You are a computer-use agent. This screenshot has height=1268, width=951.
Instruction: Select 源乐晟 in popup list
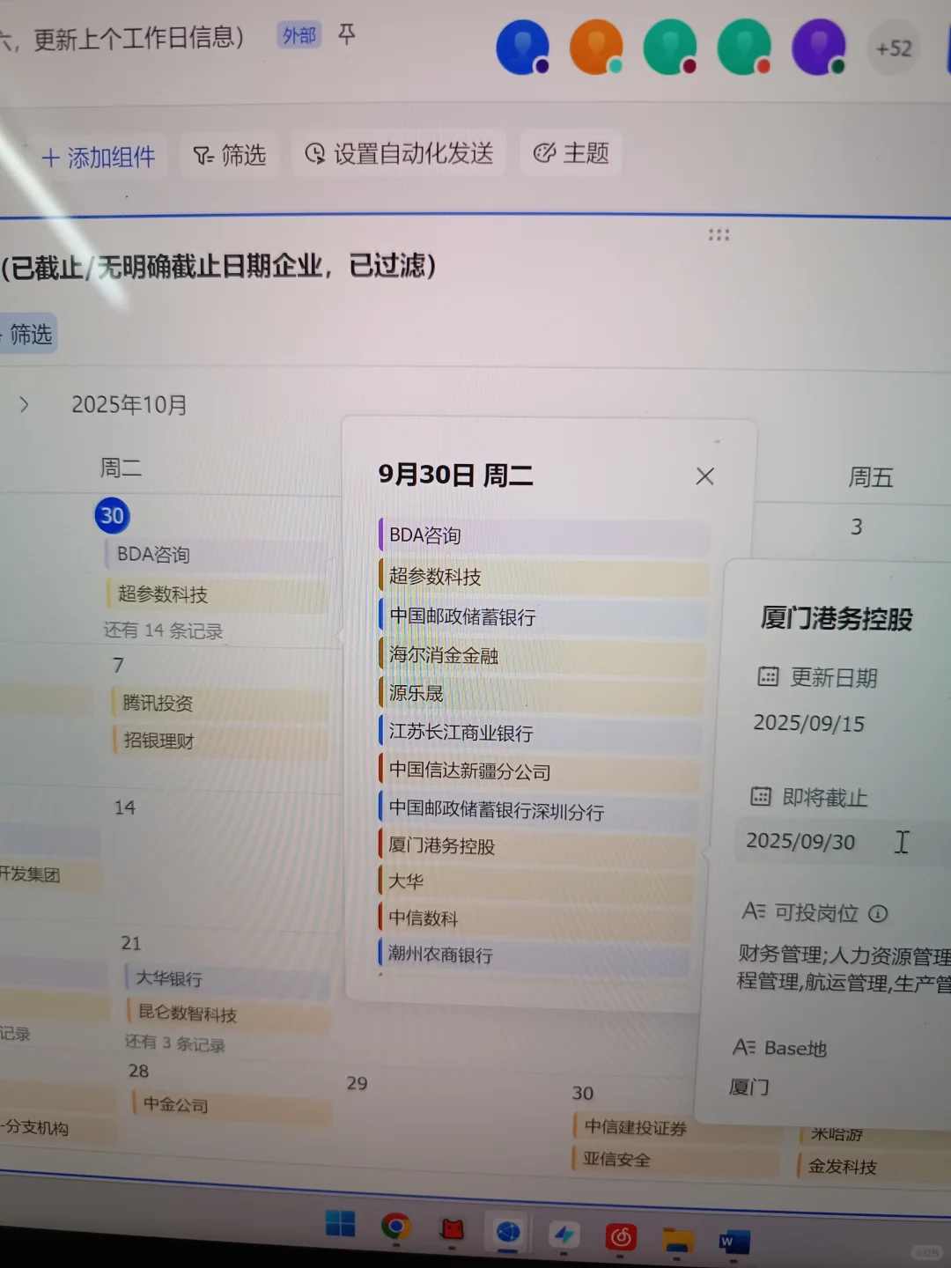point(541,694)
